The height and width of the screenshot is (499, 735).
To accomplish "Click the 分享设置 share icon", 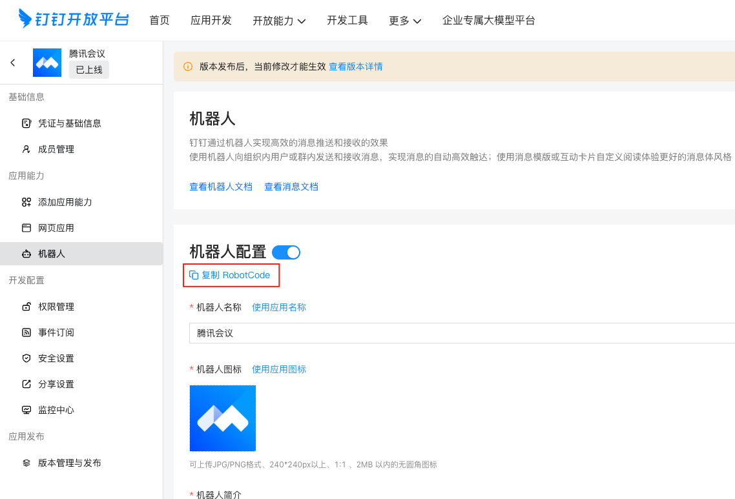I will 26,383.
